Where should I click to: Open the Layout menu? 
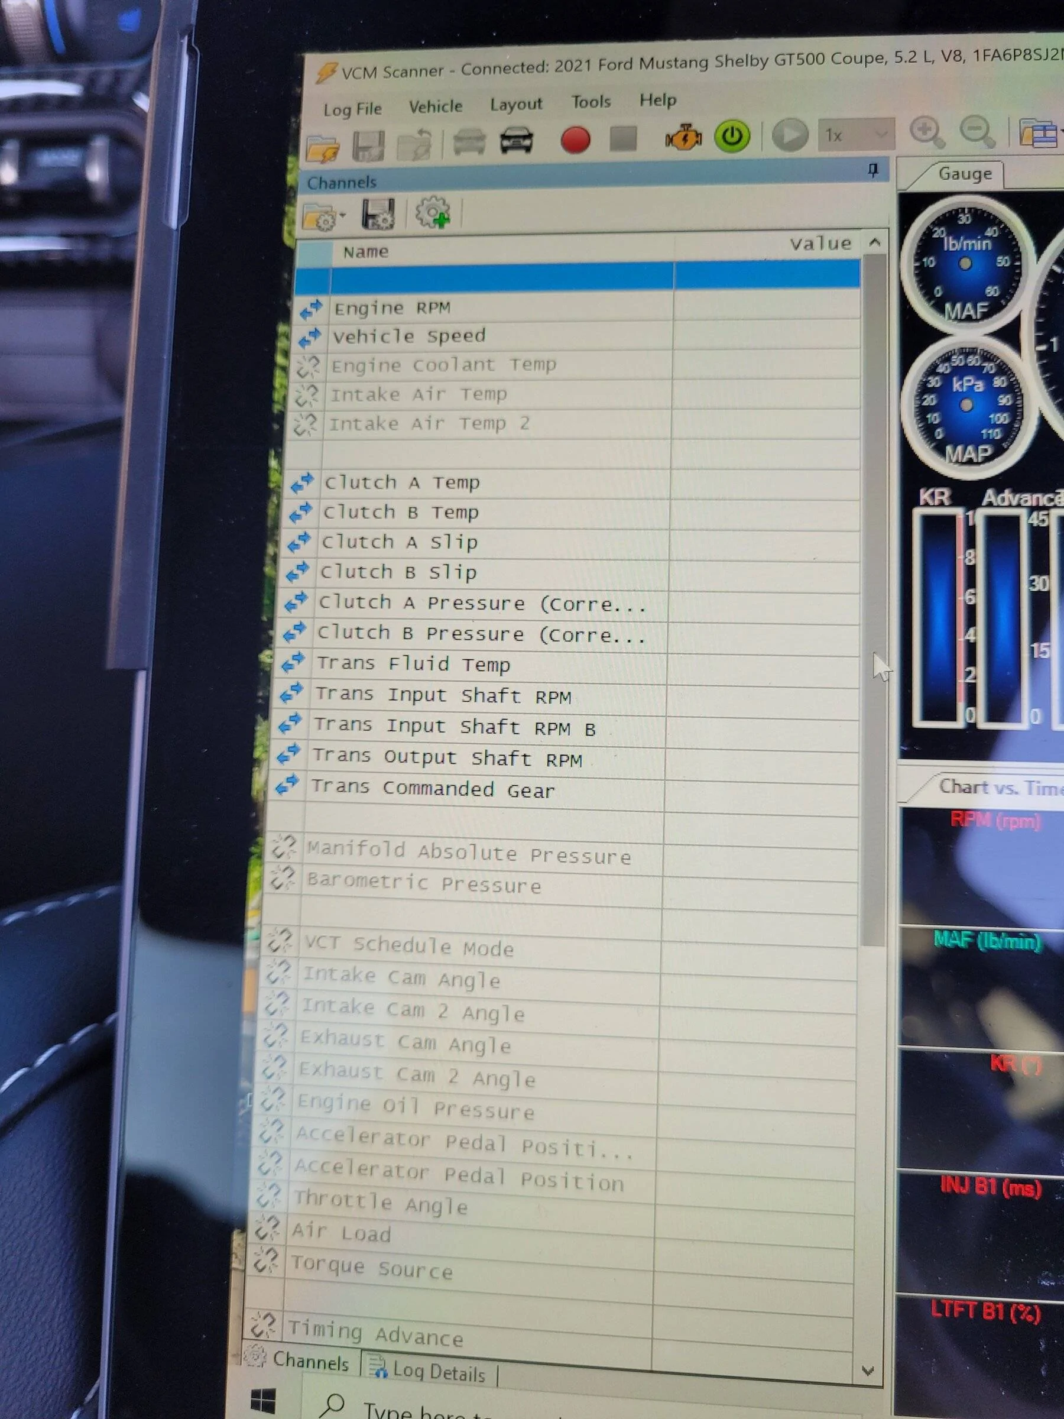coord(516,104)
